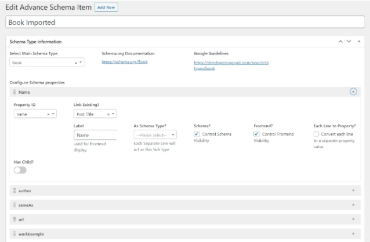Viewport: 370px width, 242px height.
Task: Click the Label input field
Action: (x=95, y=135)
